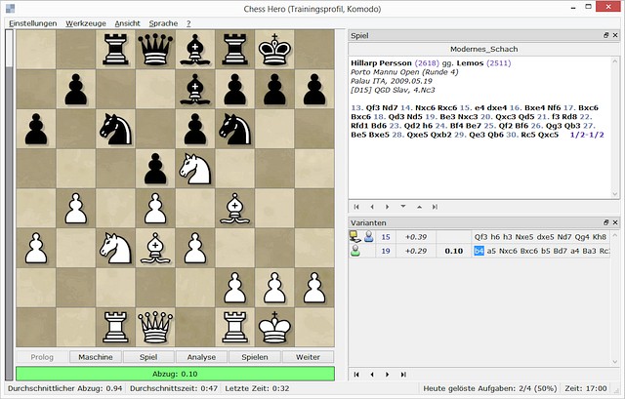Step forward in Varianten navigation

click(x=387, y=375)
